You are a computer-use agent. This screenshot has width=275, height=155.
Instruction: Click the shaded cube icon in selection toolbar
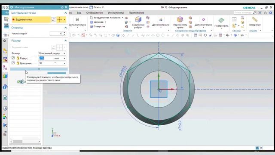(x=118, y=35)
